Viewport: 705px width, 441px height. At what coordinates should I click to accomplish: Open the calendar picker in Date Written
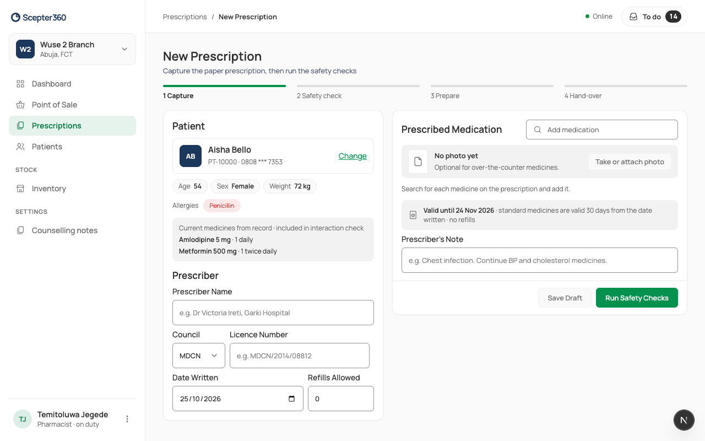(291, 399)
